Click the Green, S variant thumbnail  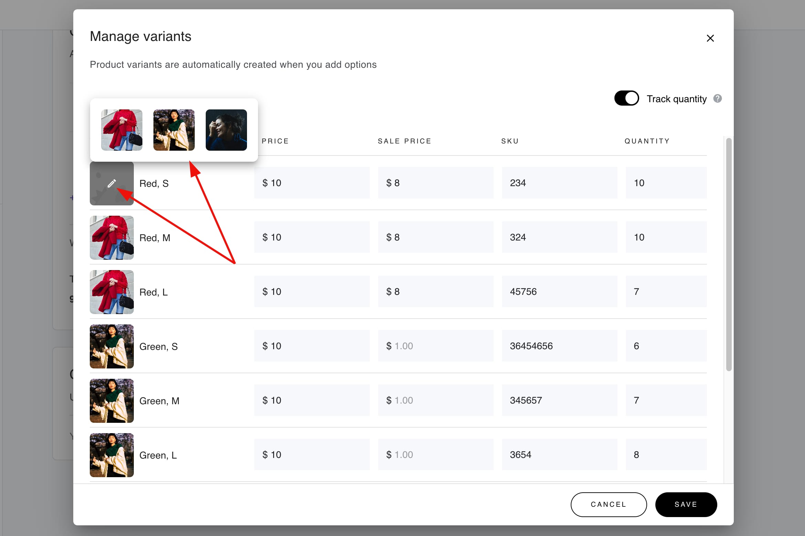[x=111, y=346]
